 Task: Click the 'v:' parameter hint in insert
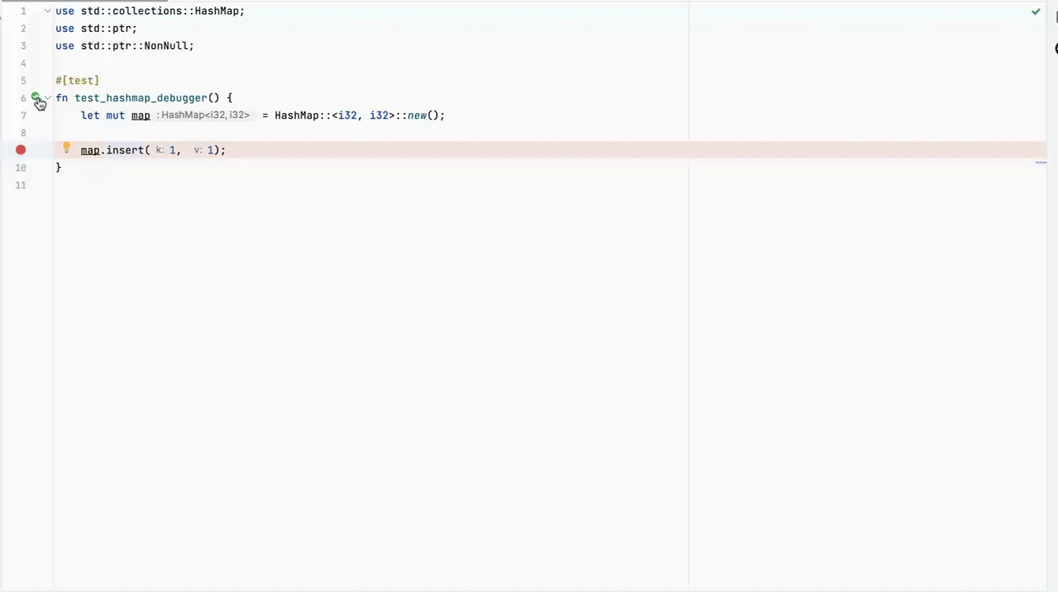click(198, 150)
